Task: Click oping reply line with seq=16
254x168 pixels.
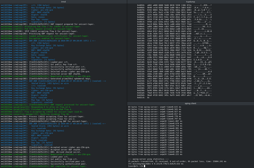Action: pyautogui.click(x=155, y=135)
